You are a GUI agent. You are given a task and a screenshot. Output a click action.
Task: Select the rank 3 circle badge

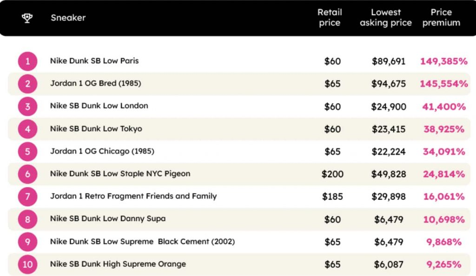coord(27,106)
